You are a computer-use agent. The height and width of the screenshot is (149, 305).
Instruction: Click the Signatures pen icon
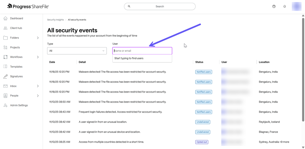point(5,76)
